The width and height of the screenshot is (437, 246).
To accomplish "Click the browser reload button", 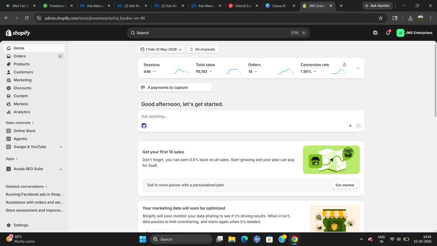I will coord(27,18).
